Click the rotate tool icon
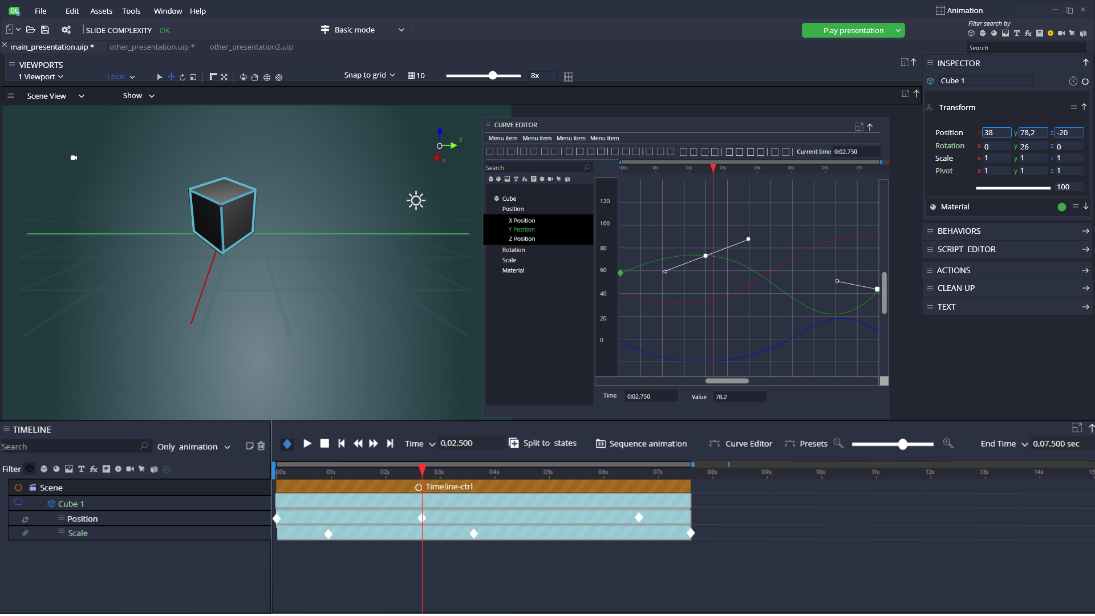This screenshot has height=616, width=1095. (182, 77)
